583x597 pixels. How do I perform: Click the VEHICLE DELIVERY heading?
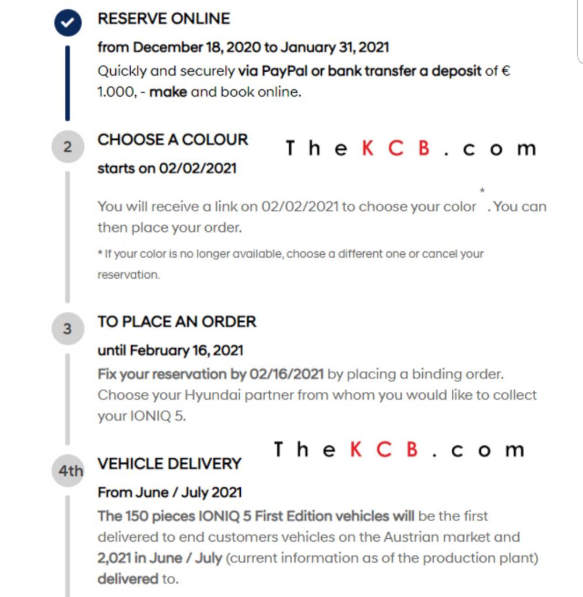(170, 463)
